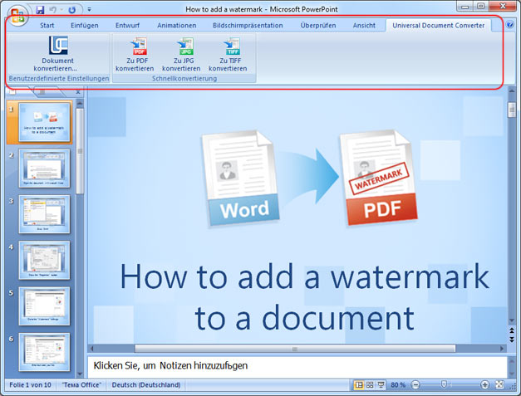
Task: Open the Überprüfen tab
Action: click(318, 25)
